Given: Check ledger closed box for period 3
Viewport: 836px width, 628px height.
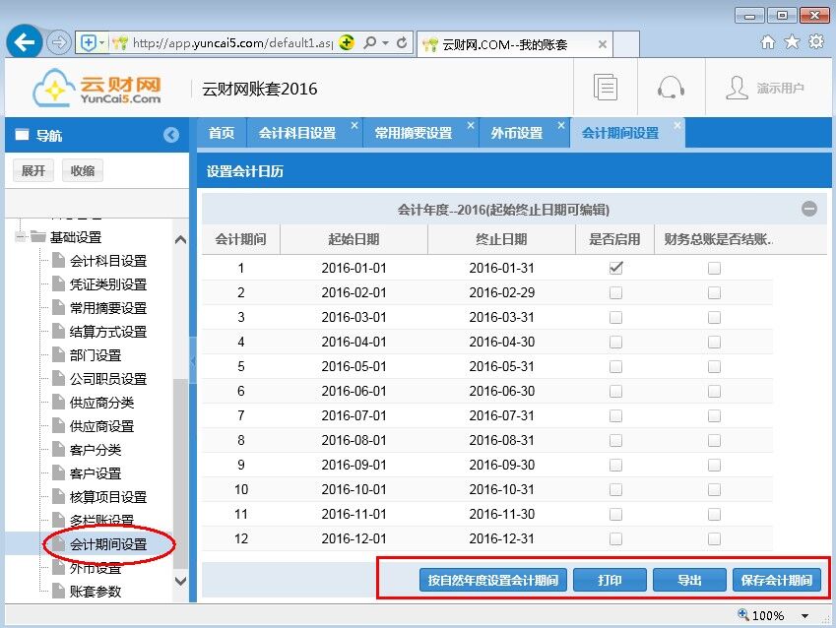Looking at the screenshot, I should point(714,317).
